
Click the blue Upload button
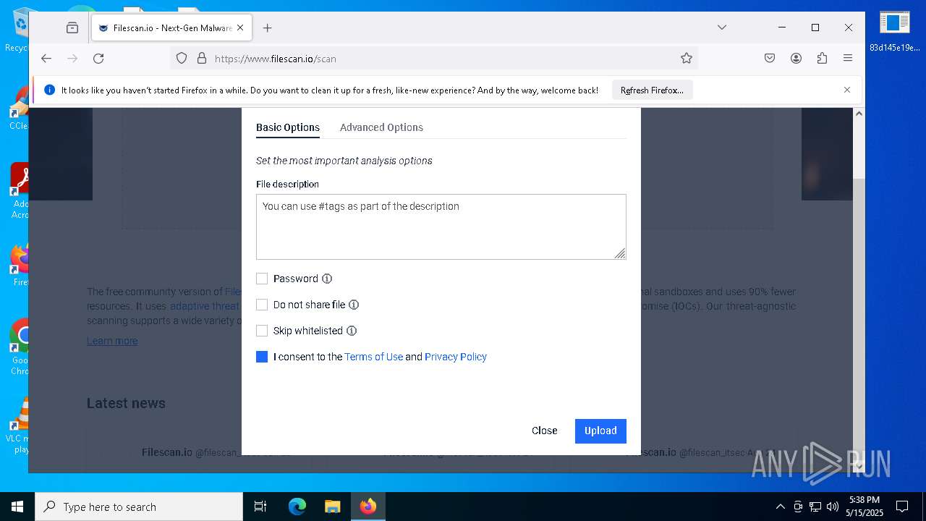point(600,431)
